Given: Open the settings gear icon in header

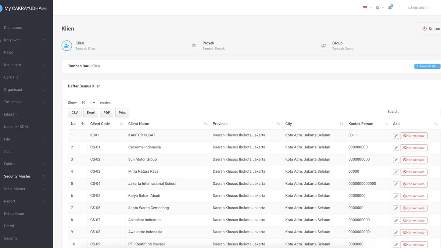Looking at the screenshot, I should 377,8.
